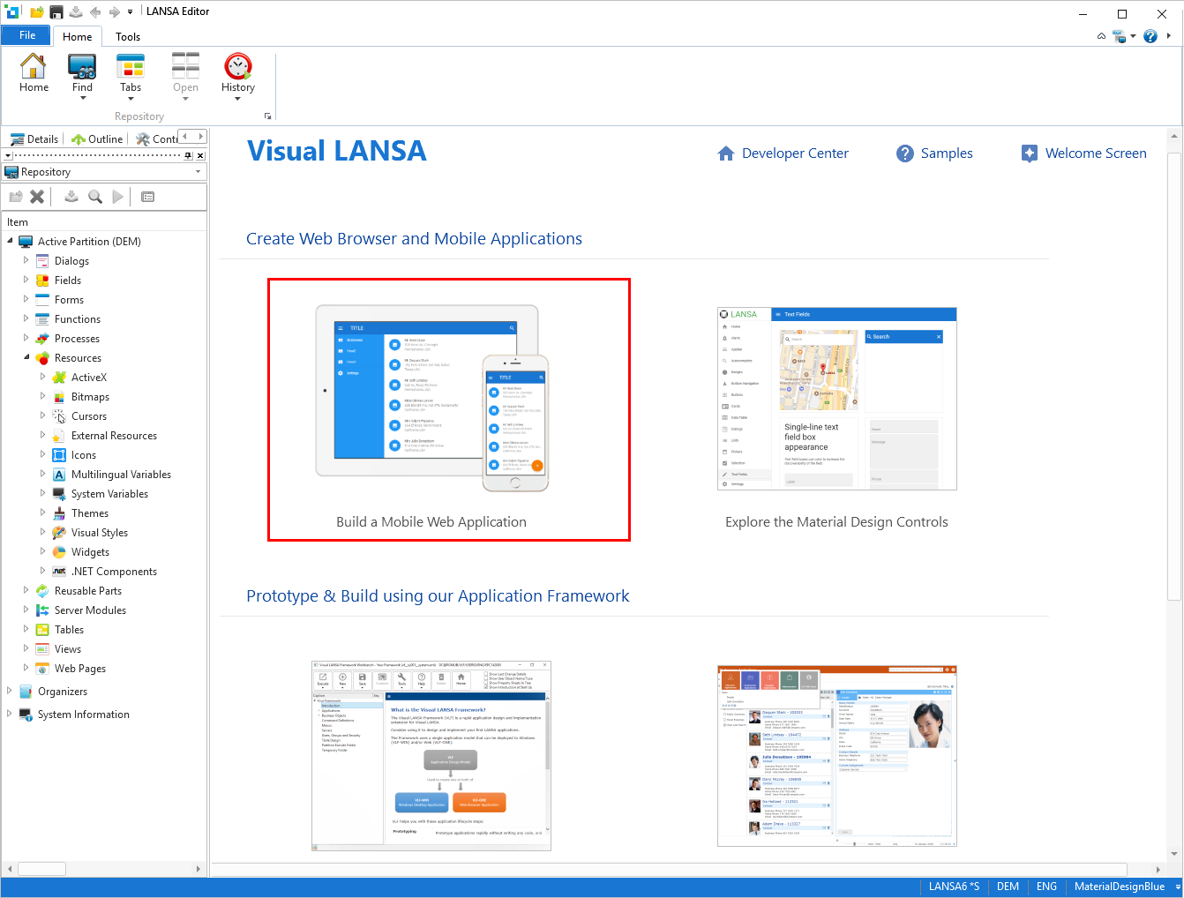Select the Home ribbon tab
The height and width of the screenshot is (898, 1184).
pos(78,36)
